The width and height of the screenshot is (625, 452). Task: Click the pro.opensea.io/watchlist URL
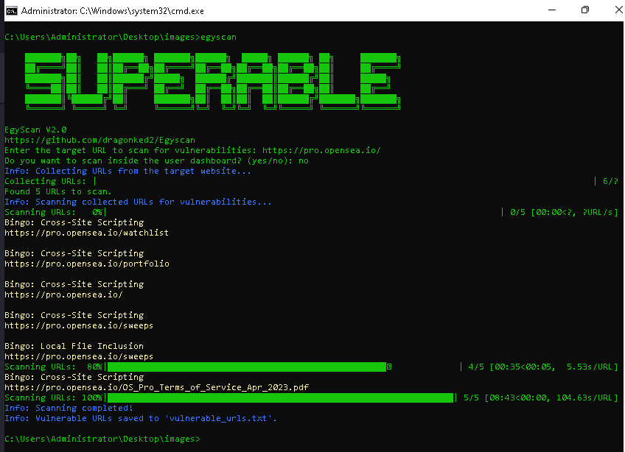click(86, 233)
